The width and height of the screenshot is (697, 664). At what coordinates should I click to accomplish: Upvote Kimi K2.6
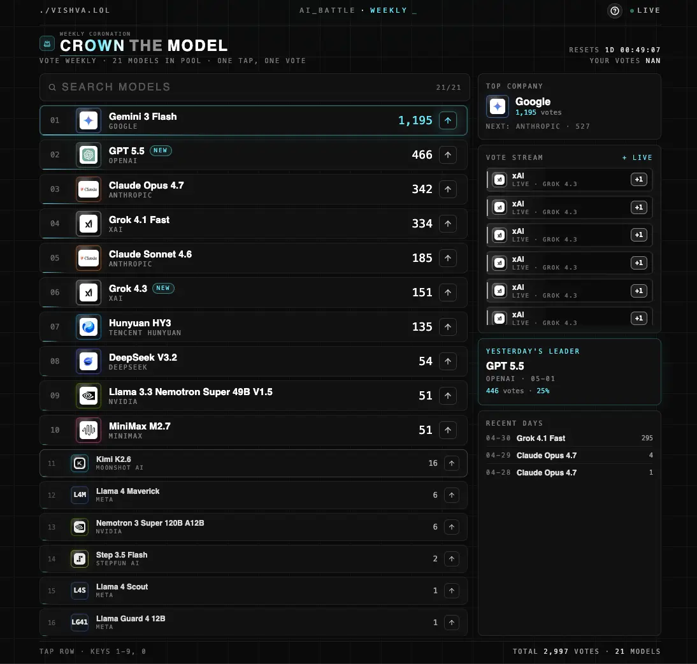point(451,463)
